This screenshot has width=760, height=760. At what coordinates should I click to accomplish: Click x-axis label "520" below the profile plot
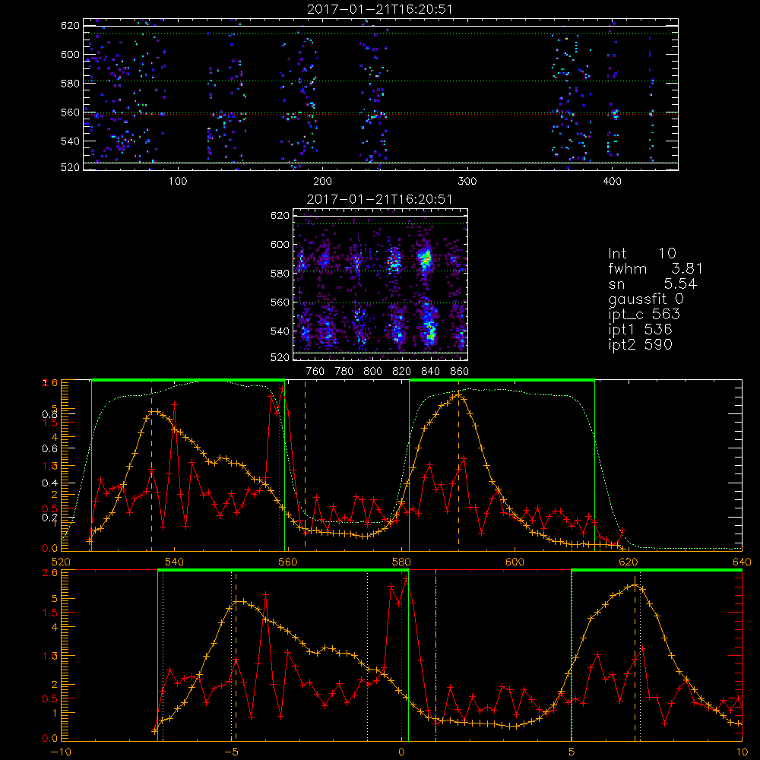61,562
